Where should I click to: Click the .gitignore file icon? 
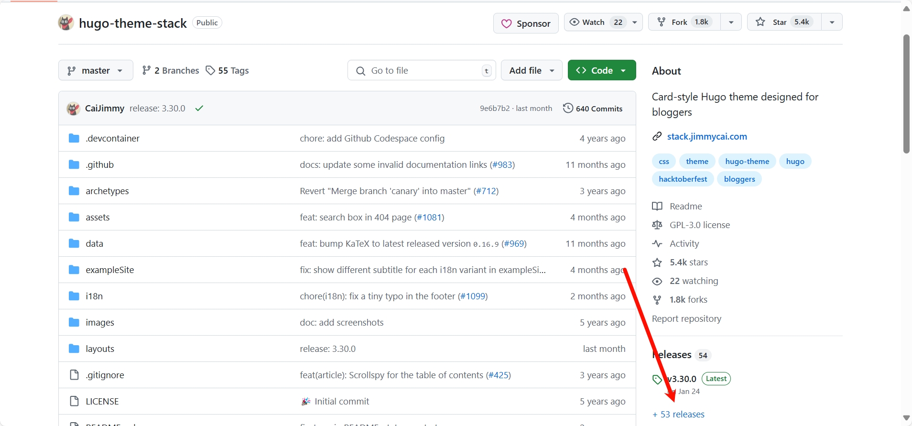coord(74,375)
